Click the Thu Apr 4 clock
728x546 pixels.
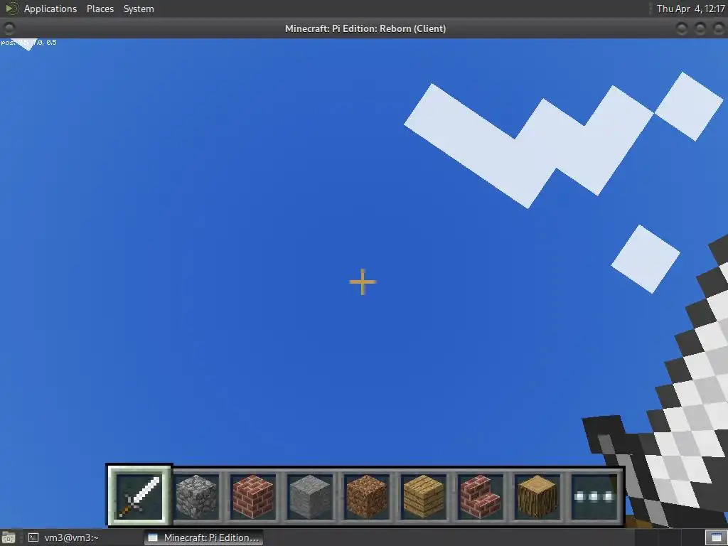click(690, 9)
